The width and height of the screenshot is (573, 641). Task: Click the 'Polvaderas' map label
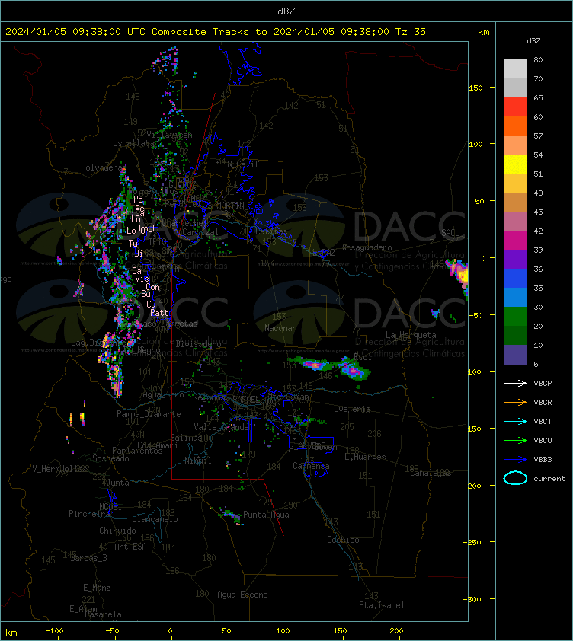[104, 167]
